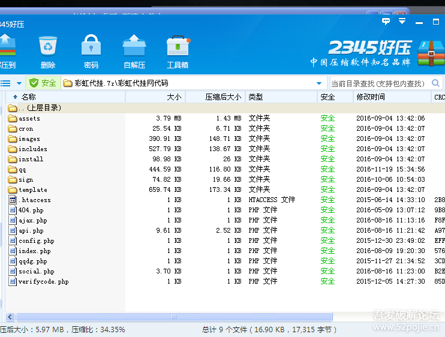Click the 3.79 MB size of assets
Image resolution: width=445 pixels, height=337 pixels.
(x=169, y=118)
